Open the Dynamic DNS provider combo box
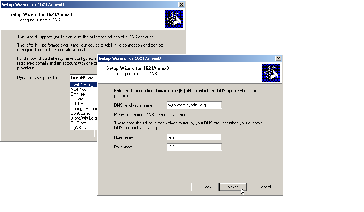Image resolution: width=364 pixels, height=212 pixels. tap(83, 78)
